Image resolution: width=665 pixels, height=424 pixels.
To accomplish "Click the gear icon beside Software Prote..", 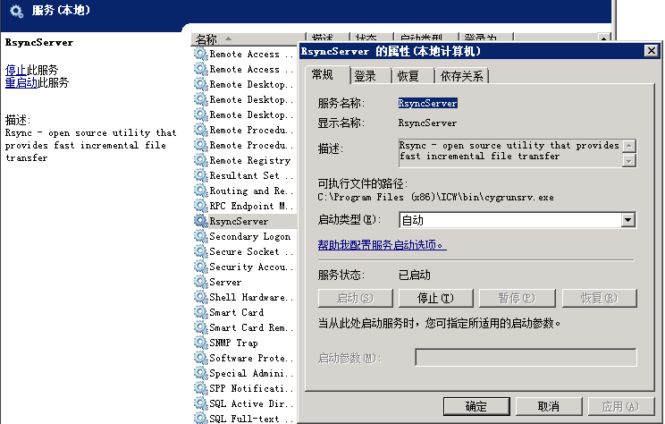I will pyautogui.click(x=200, y=358).
